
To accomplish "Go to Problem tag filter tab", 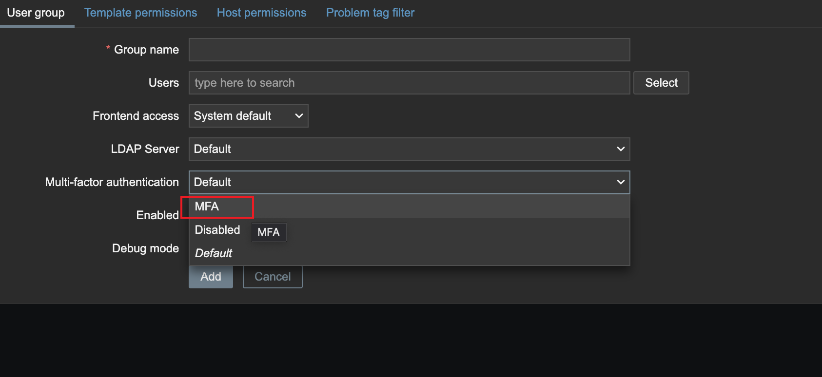I will click(x=370, y=13).
